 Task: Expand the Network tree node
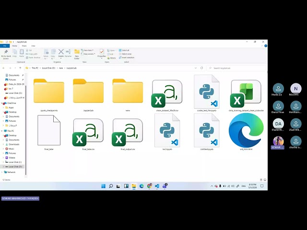2,172
